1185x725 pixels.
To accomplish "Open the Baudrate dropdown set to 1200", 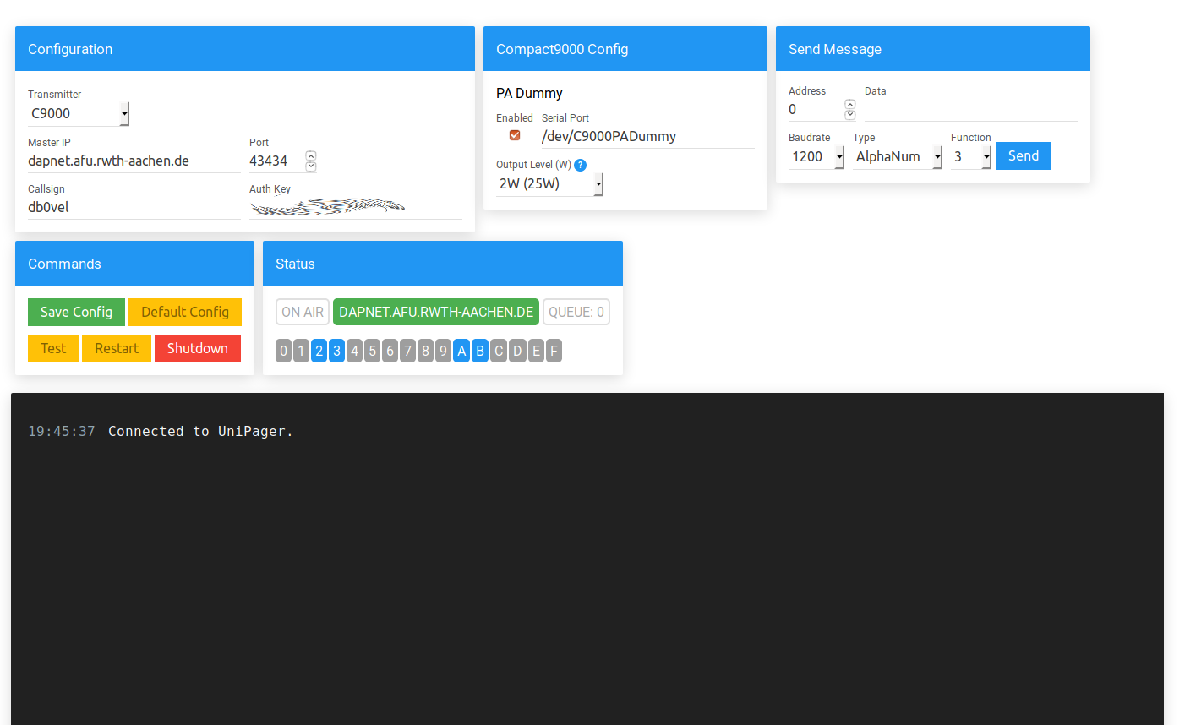I will tap(816, 156).
